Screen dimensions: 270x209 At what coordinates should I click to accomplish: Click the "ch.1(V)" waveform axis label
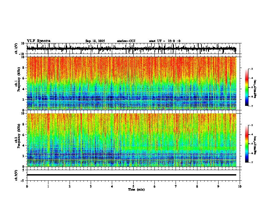16,48
